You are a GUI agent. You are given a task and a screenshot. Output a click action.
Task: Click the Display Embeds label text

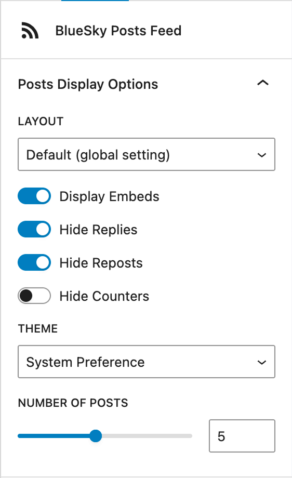coord(110,196)
